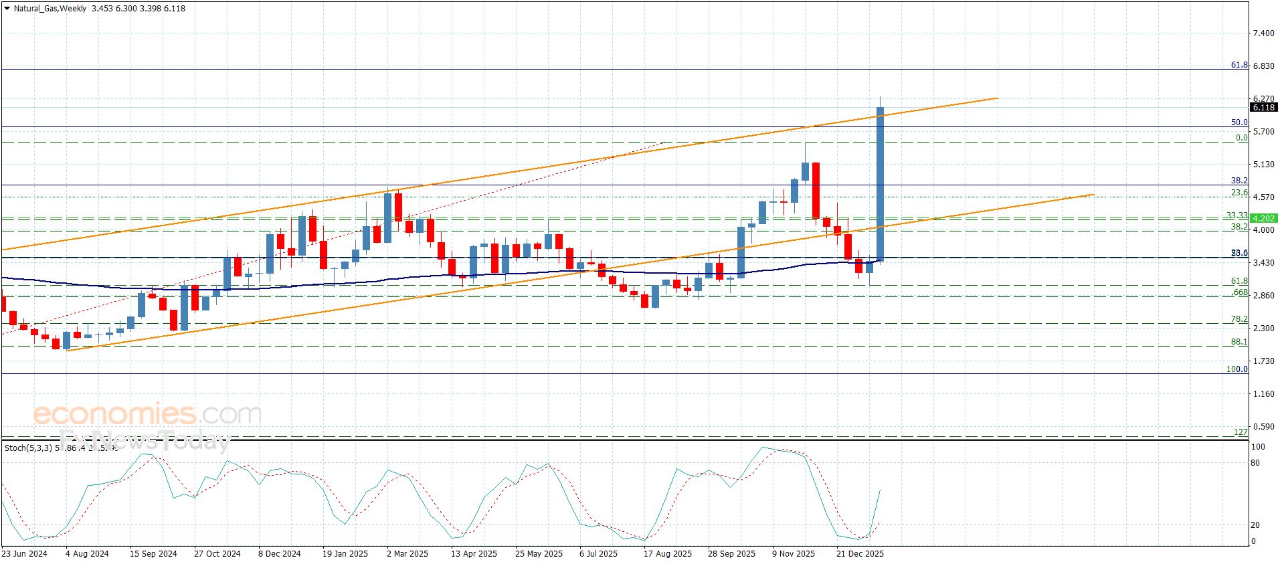
Task: Click the economies.com watermark logo
Action: [147, 415]
